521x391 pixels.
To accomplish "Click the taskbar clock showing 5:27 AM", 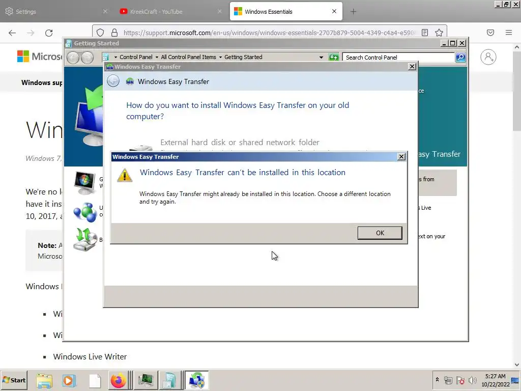I will pos(496,380).
